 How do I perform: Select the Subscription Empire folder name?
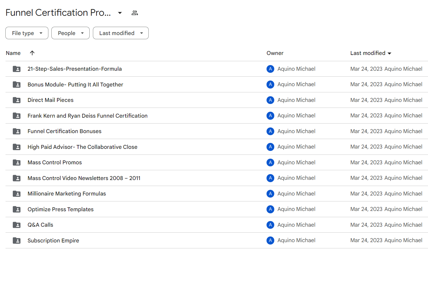53,241
